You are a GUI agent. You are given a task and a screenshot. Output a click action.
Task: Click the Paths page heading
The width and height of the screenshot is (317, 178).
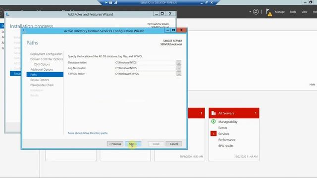tap(32, 43)
